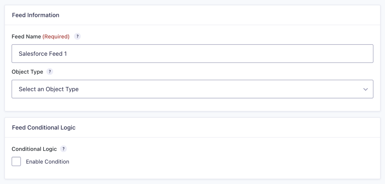Select the Object Type placeholder text

click(x=48, y=89)
